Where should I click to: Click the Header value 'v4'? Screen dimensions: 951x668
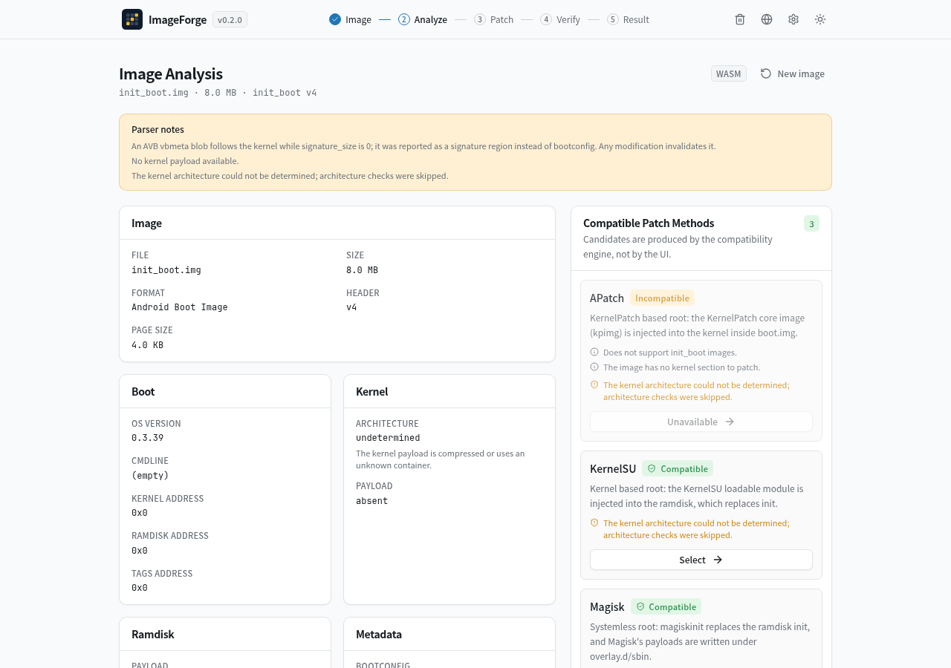pyautogui.click(x=351, y=307)
